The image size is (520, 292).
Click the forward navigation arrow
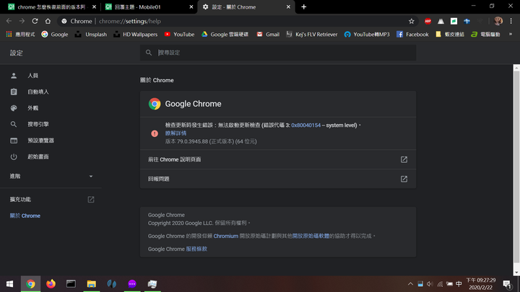click(x=22, y=21)
